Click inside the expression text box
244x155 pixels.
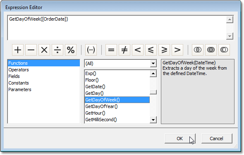pyautogui.click(x=117, y=28)
